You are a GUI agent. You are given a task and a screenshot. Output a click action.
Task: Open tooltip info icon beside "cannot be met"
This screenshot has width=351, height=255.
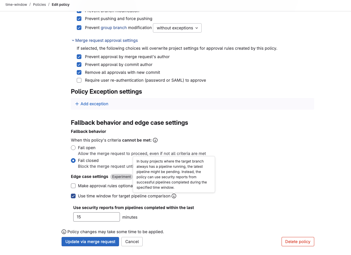pyautogui.click(x=155, y=140)
